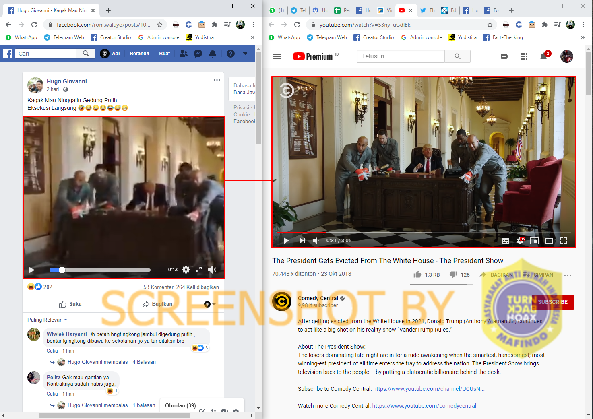593x419 pixels.
Task: Open Chrome menu in Facebook window
Action: pyautogui.click(x=253, y=25)
